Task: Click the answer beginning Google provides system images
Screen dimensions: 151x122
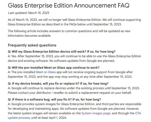Action: coord(74,111)
